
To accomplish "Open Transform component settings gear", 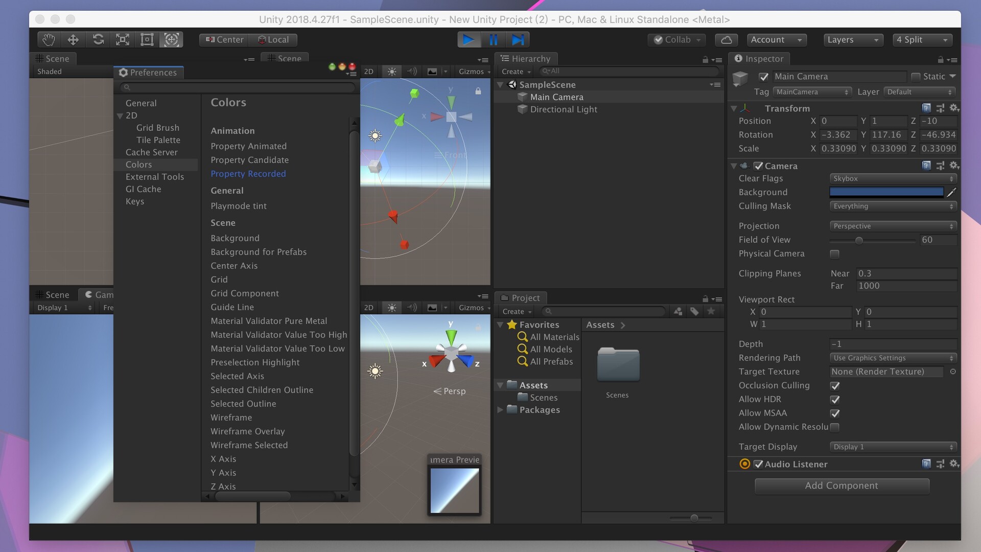I will (954, 108).
